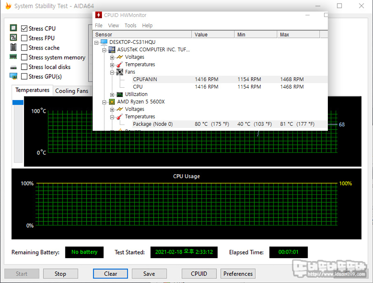373x283 pixels.
Task: Toggle the Stress system memory checkbox
Action: (24, 57)
